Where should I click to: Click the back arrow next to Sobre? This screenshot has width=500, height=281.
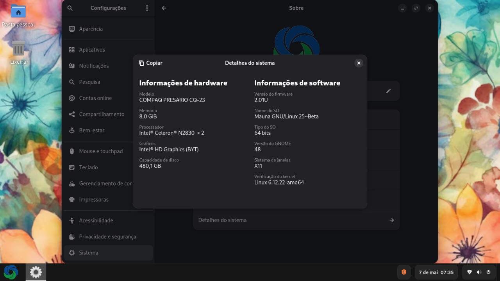(x=164, y=8)
